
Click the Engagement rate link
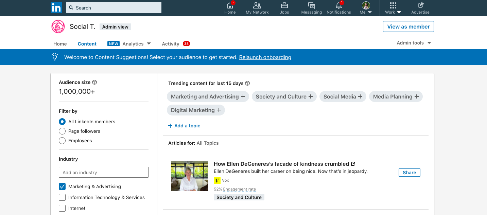240,189
